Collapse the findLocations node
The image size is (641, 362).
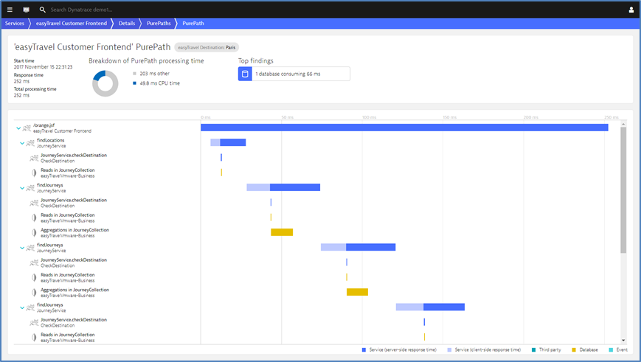(22, 143)
